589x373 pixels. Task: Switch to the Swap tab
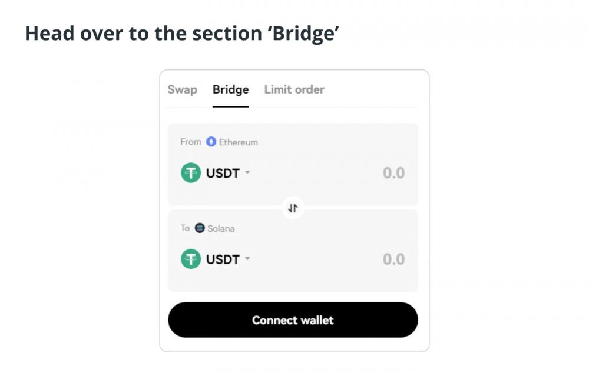click(182, 89)
